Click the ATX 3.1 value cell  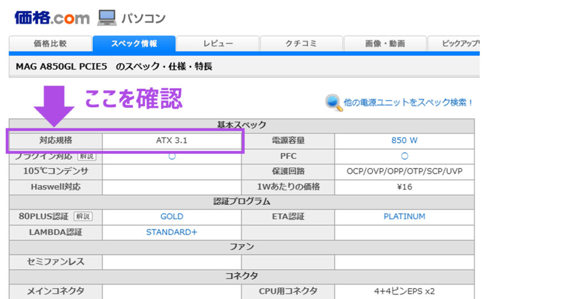pos(171,141)
